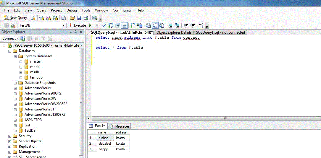This screenshot has width=321, height=158.
Task: Collapse the System Databases folder
Action: coord(15,56)
